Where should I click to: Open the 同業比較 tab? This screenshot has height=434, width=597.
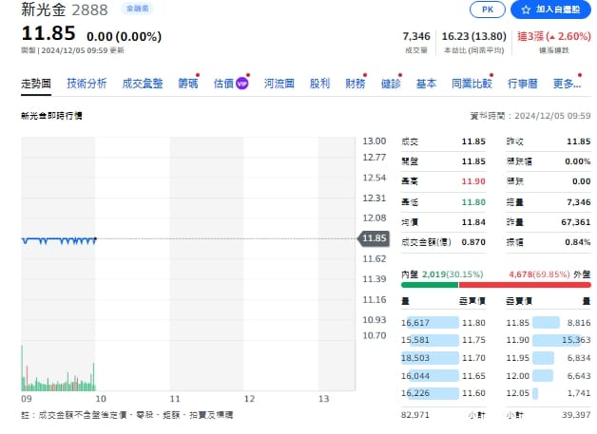click(x=472, y=84)
